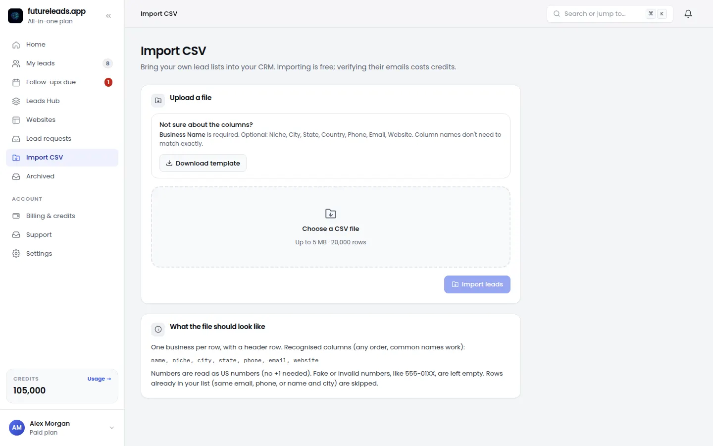The width and height of the screenshot is (713, 446).
Task: Click the large Import CSV page heading
Action: pyautogui.click(x=173, y=51)
